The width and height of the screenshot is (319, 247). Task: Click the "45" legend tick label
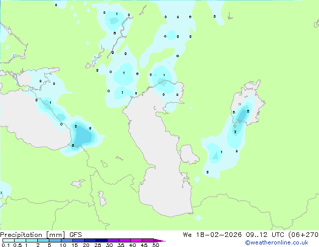click(144, 245)
